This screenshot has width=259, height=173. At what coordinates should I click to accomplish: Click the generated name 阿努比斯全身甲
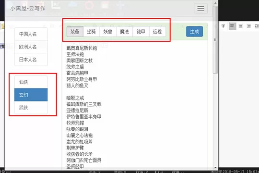tap(82, 79)
